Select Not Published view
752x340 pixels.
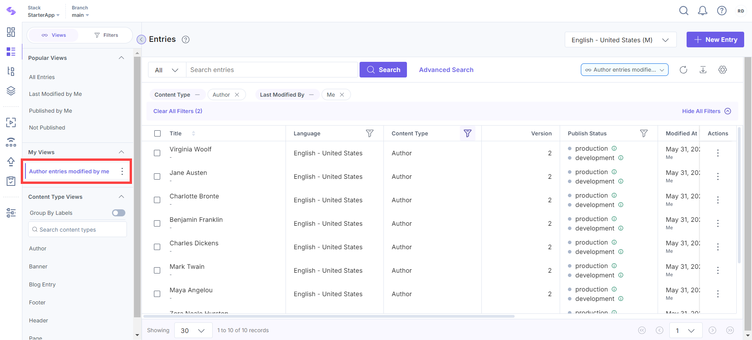click(x=47, y=128)
